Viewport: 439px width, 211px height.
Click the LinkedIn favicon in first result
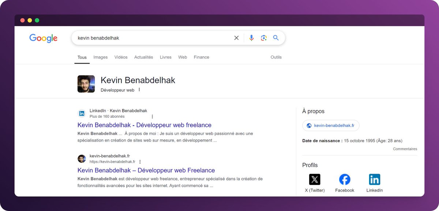coord(82,113)
